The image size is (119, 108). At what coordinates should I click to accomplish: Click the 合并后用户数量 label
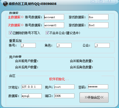[27, 67]
